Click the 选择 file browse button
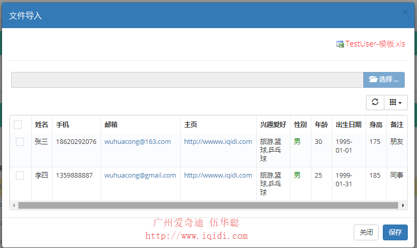This screenshot has width=417, height=248. tap(384, 80)
